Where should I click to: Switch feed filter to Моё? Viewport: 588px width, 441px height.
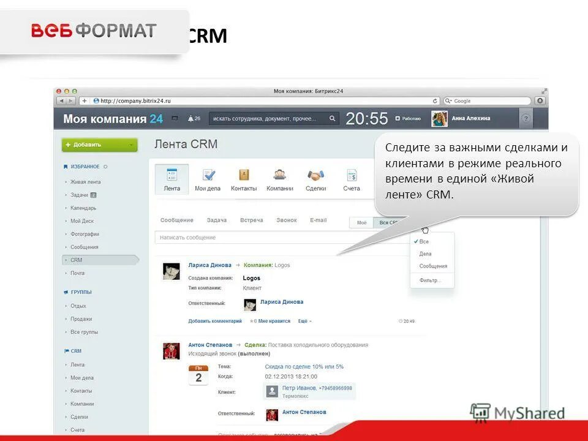click(x=361, y=223)
